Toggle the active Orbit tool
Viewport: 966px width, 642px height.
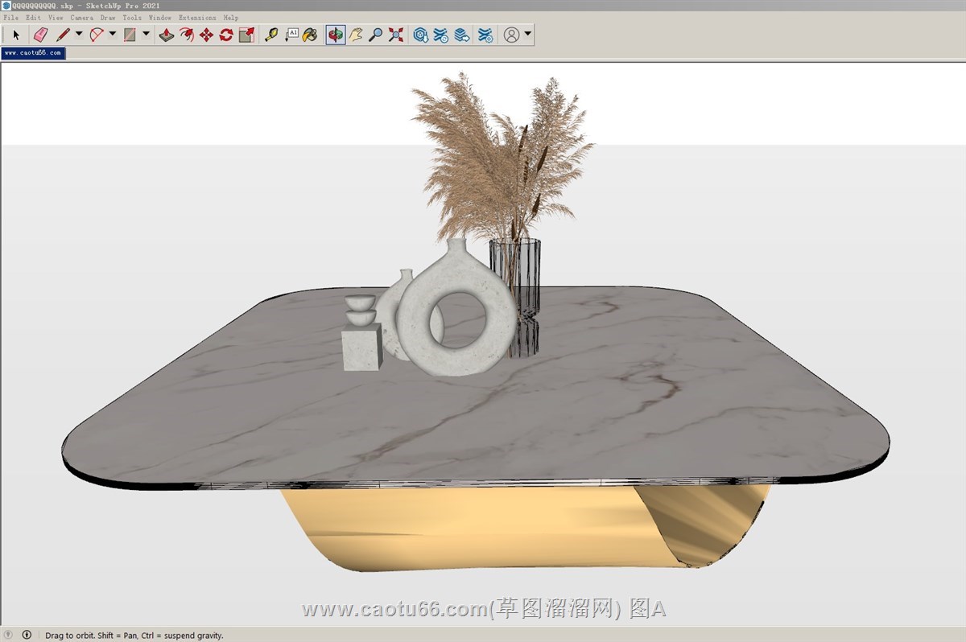(x=336, y=35)
